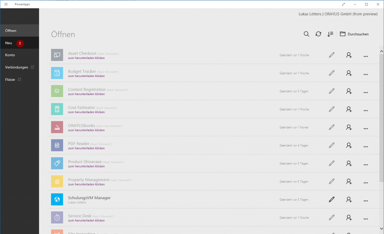Share the Contest Registration app
384x234 pixels.
(x=349, y=91)
